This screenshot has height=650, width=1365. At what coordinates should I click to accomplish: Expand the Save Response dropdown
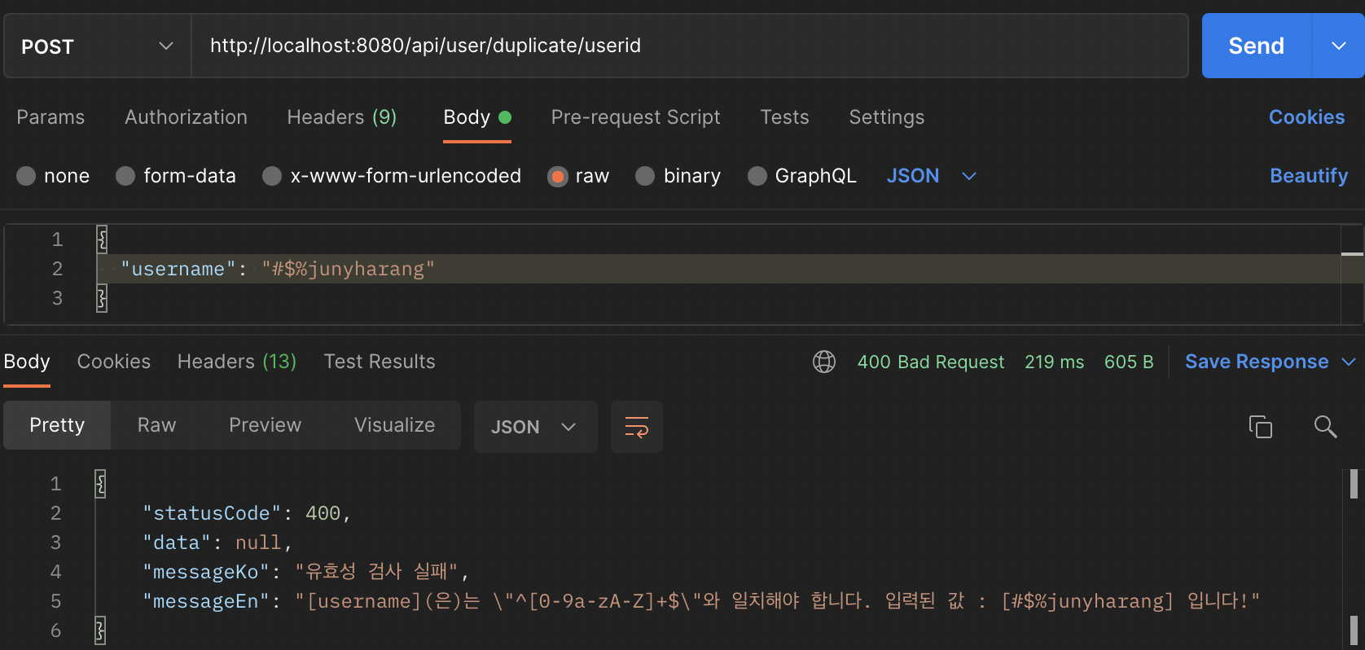1349,362
